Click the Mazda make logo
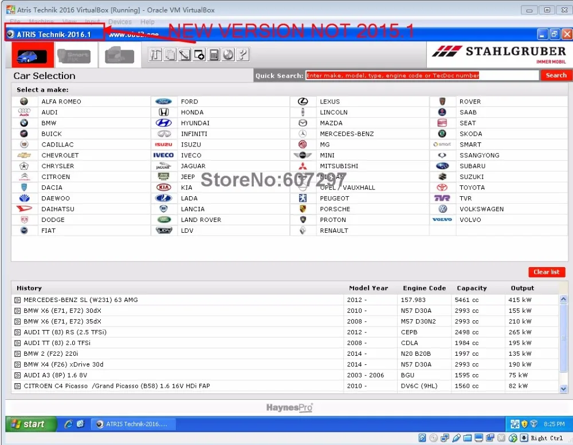The image size is (573, 445). pyautogui.click(x=303, y=123)
